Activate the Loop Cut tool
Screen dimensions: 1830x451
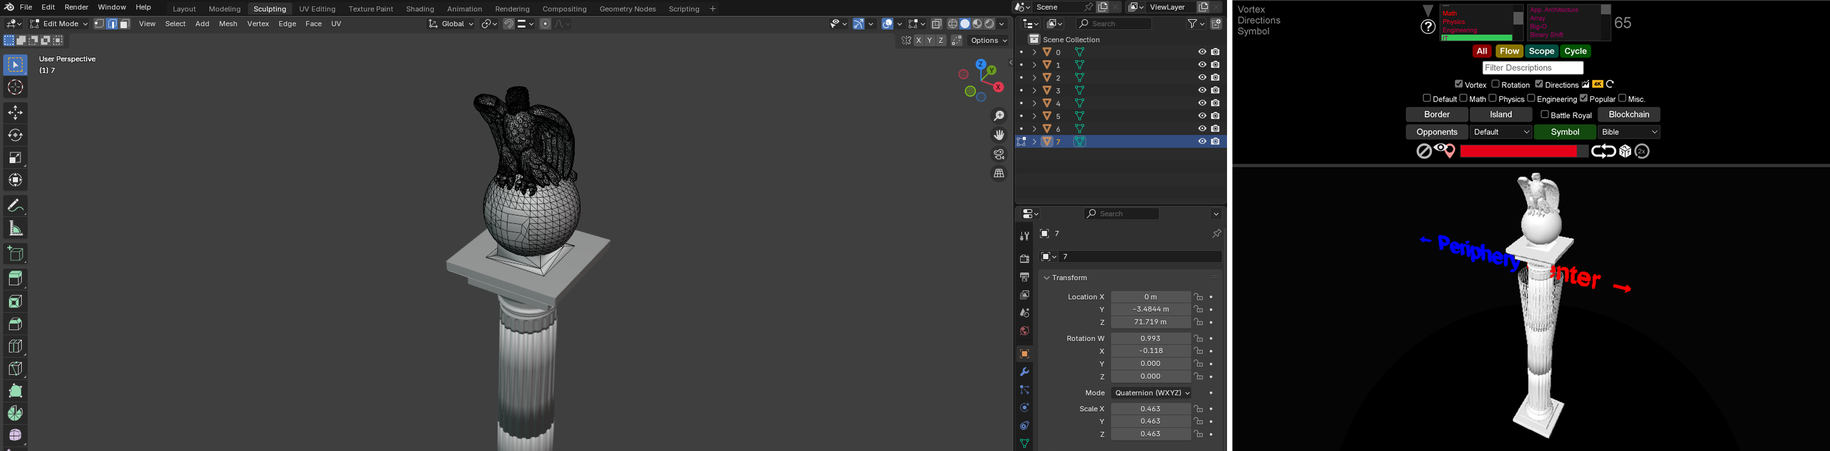(15, 347)
